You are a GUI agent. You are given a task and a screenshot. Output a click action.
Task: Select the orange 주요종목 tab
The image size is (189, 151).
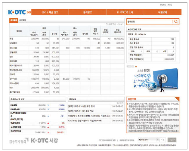14,20
